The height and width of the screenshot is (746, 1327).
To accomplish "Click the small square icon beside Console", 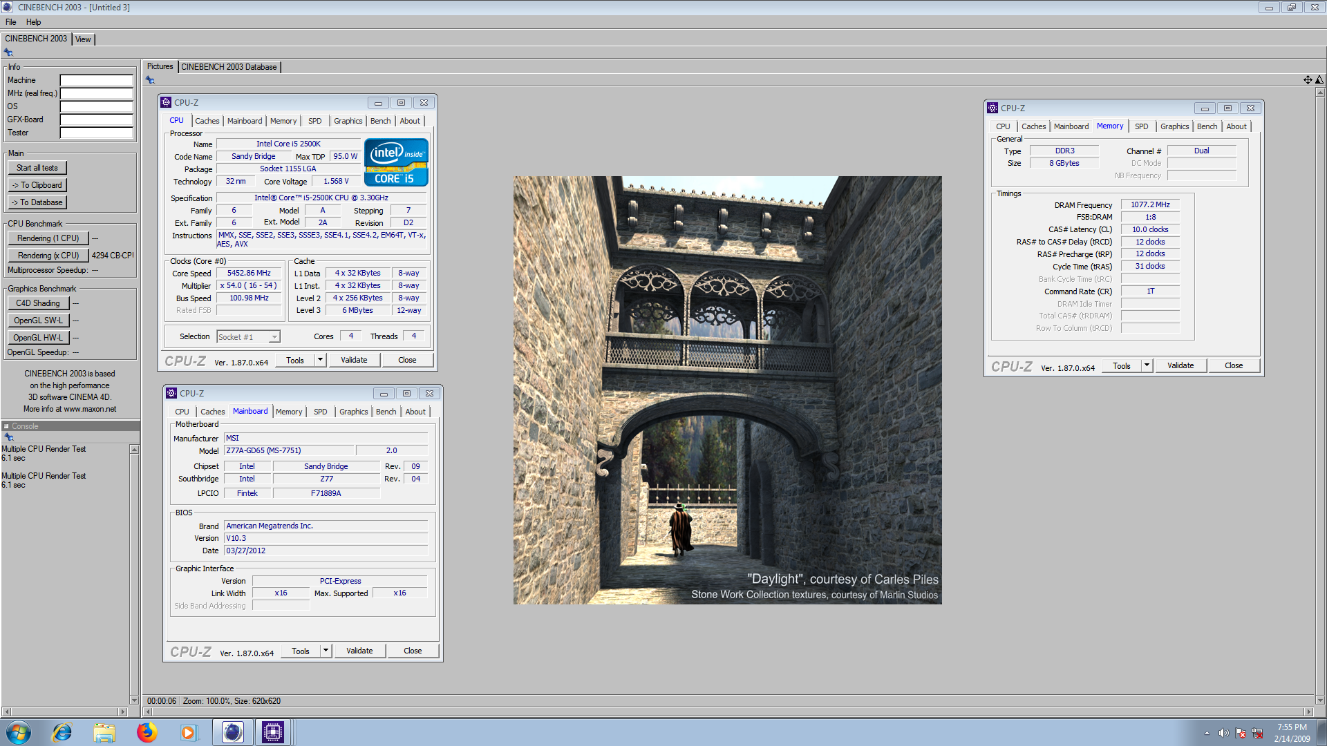I will tap(6, 426).
